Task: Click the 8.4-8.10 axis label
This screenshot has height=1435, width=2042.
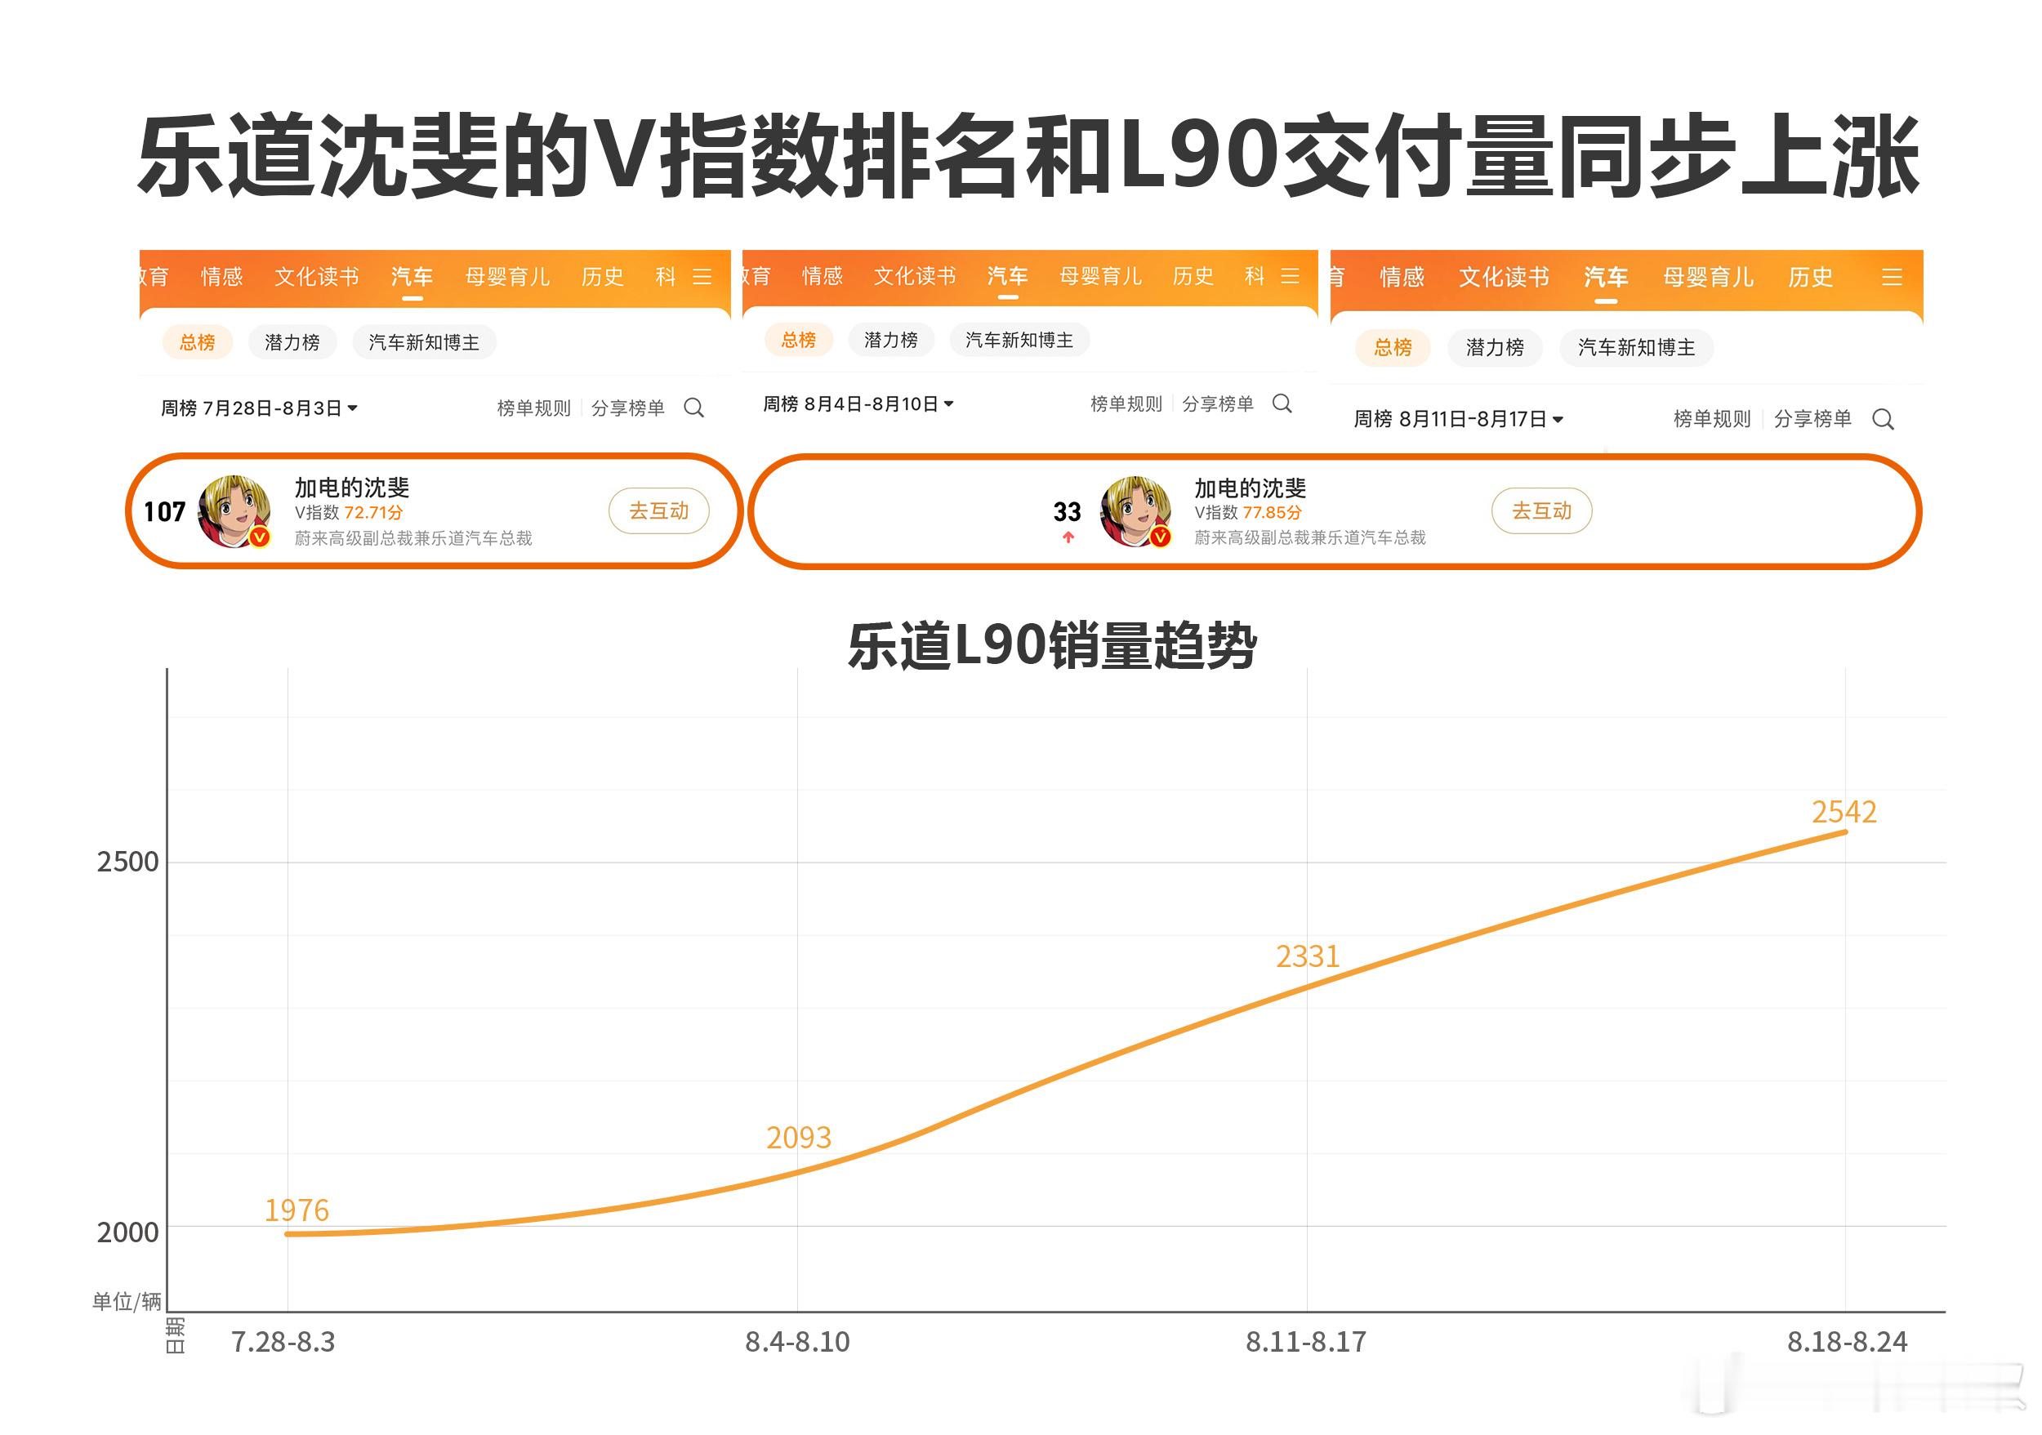Action: click(798, 1342)
